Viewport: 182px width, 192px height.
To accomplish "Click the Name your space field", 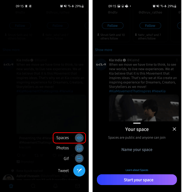I will 137,150.
